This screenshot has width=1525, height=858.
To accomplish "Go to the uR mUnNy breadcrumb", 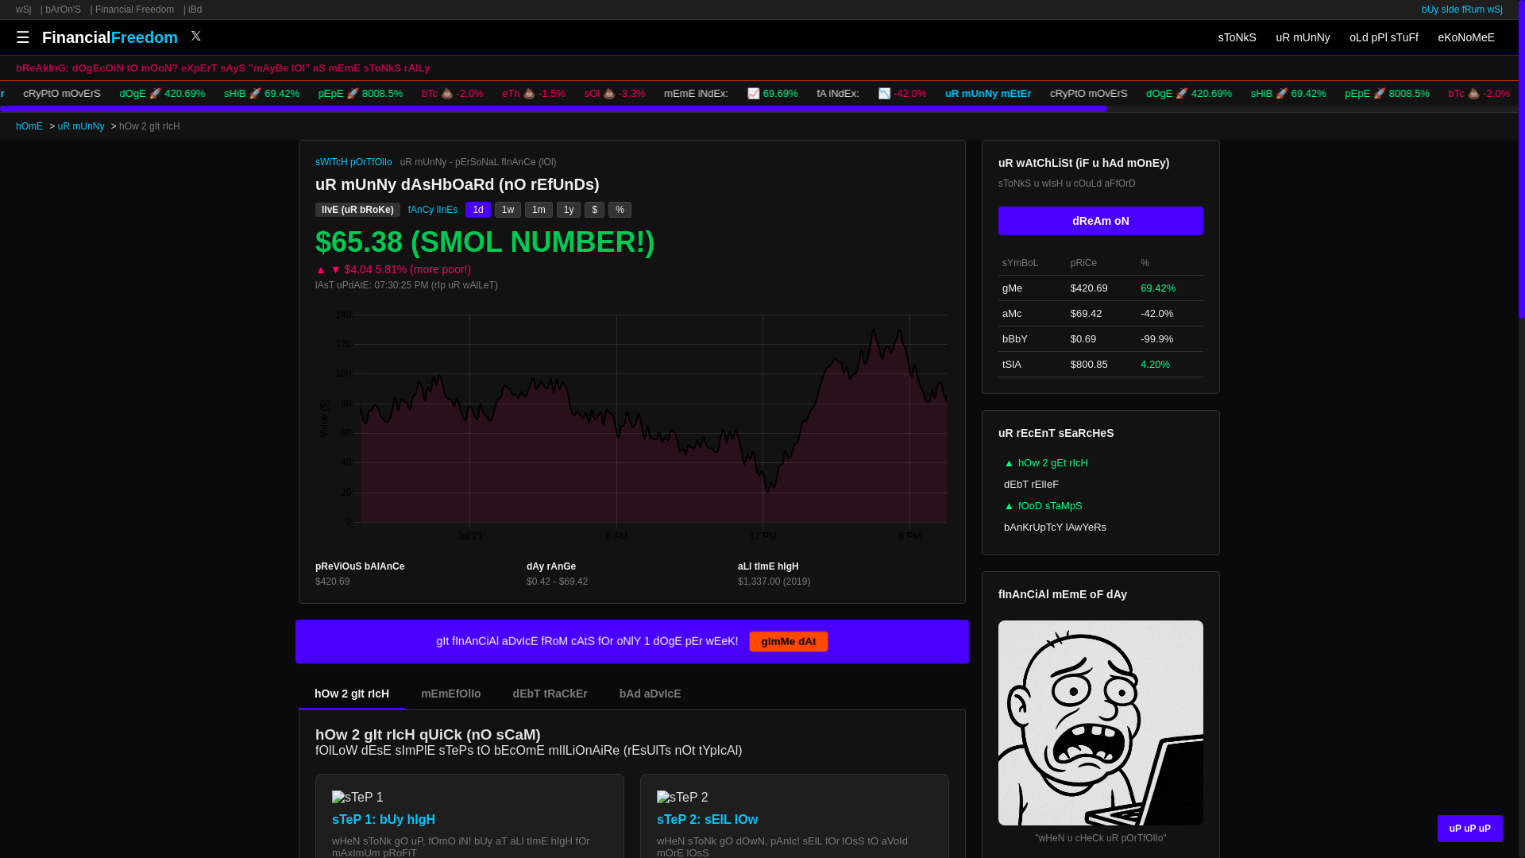I will [81, 126].
